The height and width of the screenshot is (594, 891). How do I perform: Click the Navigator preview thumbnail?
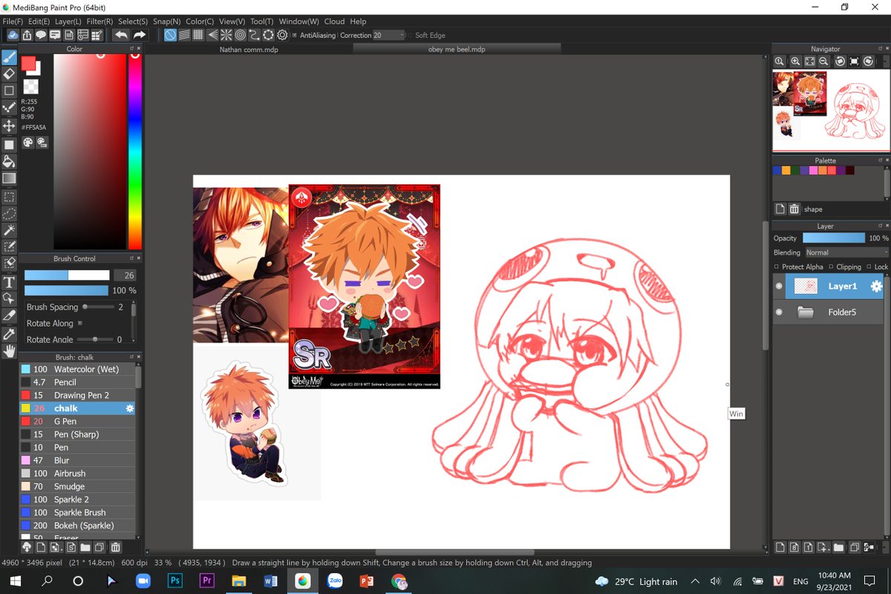coord(830,111)
